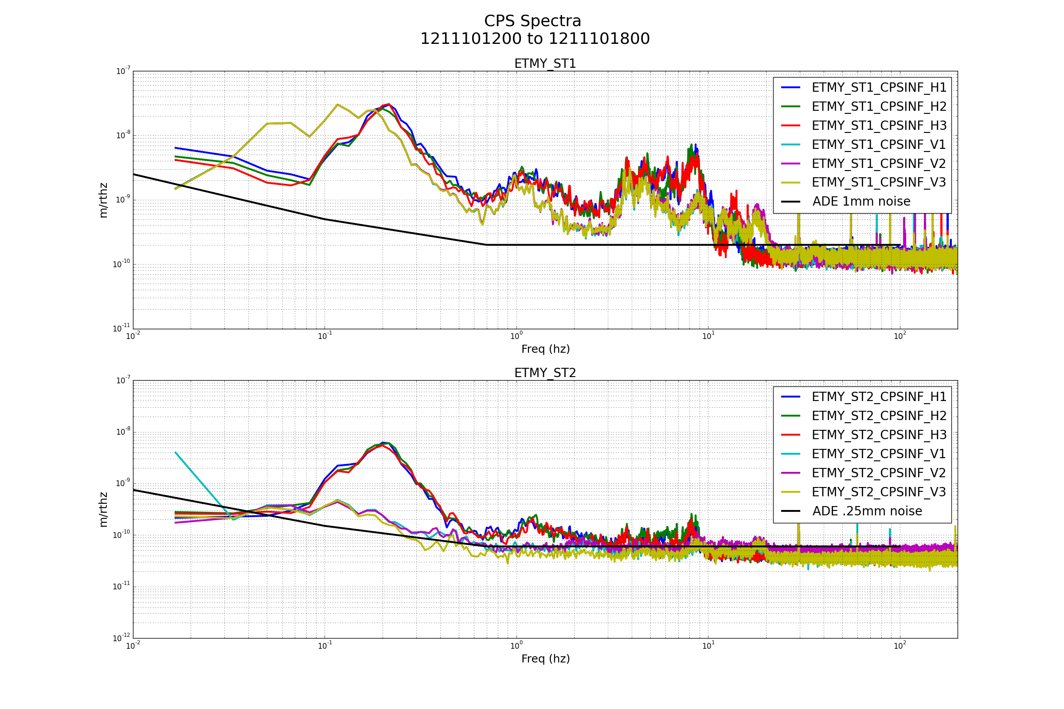The image size is (1064, 709).
Task: Click the m/rthz axis label of bottom plot
Action: click(x=104, y=510)
